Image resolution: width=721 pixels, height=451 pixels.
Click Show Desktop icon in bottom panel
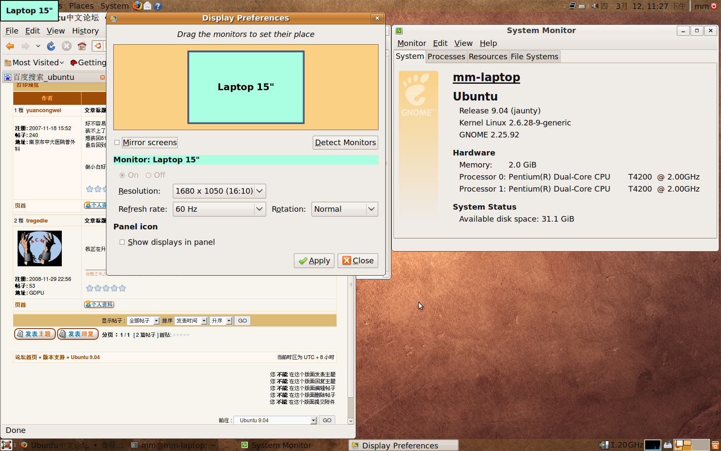click(6, 445)
